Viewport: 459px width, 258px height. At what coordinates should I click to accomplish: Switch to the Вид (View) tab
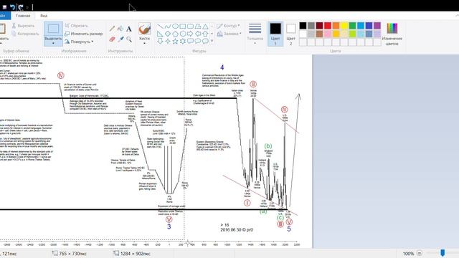44,16
